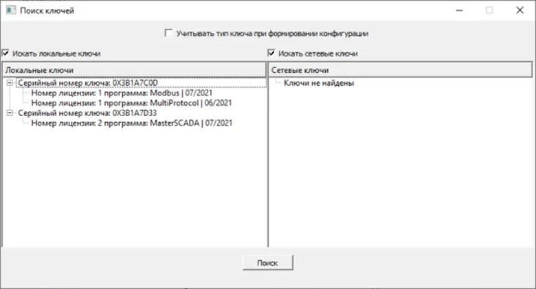The height and width of the screenshot is (289, 536).
Task: Collapse the key 0X3B1A7D33 tree node
Action: coord(9,113)
